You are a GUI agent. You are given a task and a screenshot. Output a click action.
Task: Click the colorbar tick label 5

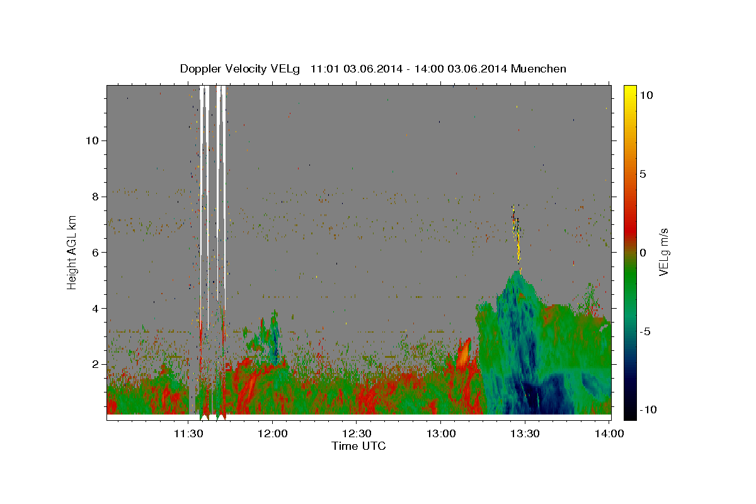coord(643,174)
